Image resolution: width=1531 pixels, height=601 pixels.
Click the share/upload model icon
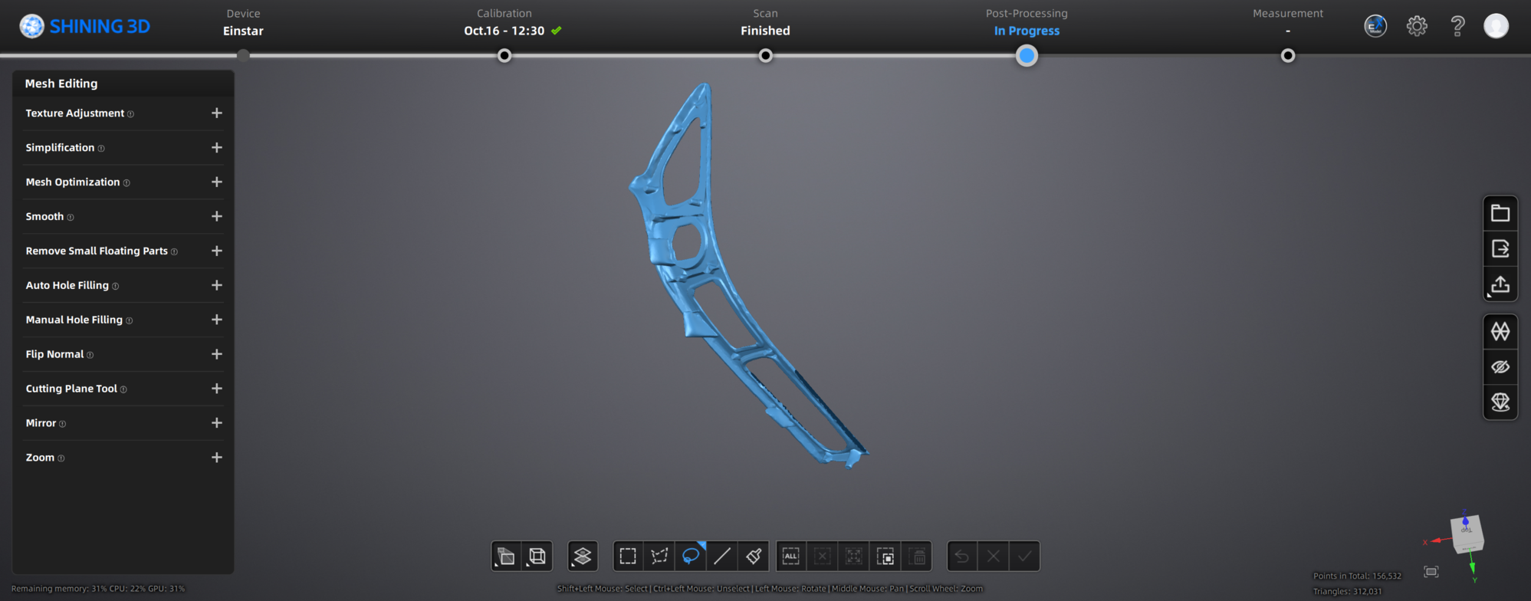click(x=1500, y=285)
